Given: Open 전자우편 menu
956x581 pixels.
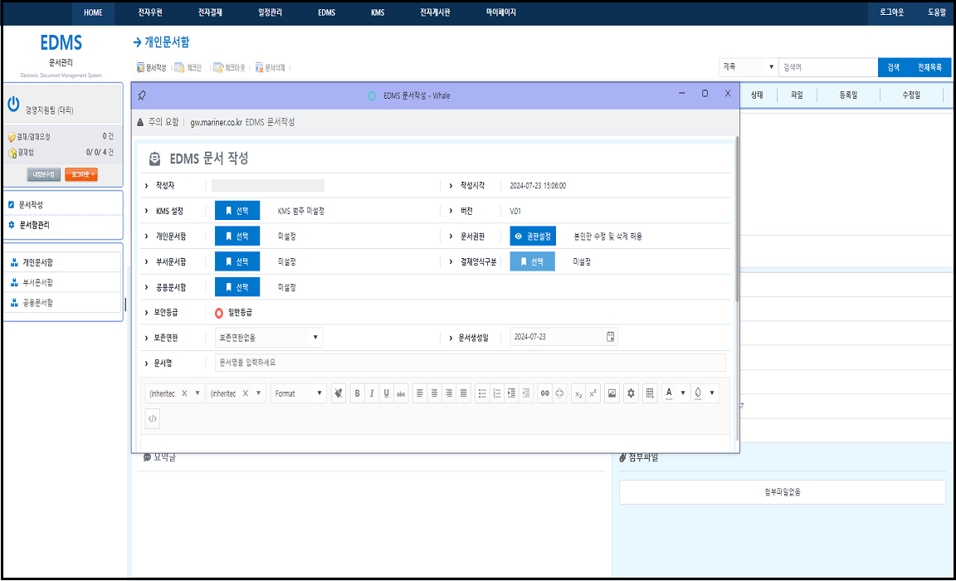Looking at the screenshot, I should [x=150, y=12].
